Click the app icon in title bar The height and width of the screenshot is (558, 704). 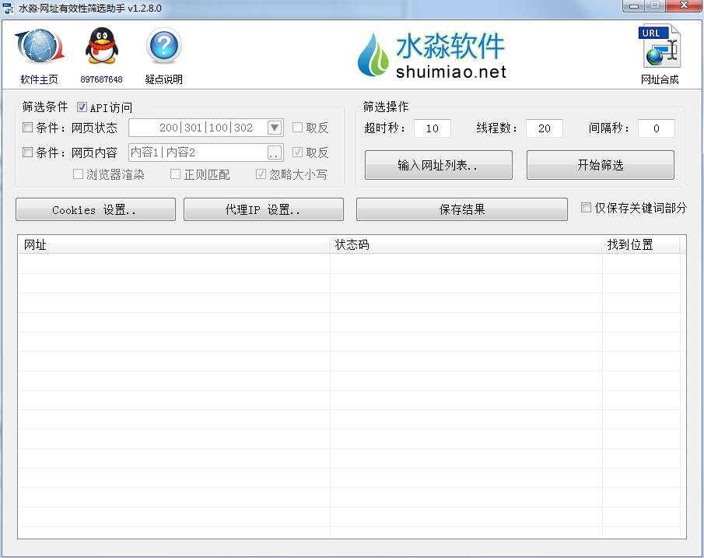point(9,9)
